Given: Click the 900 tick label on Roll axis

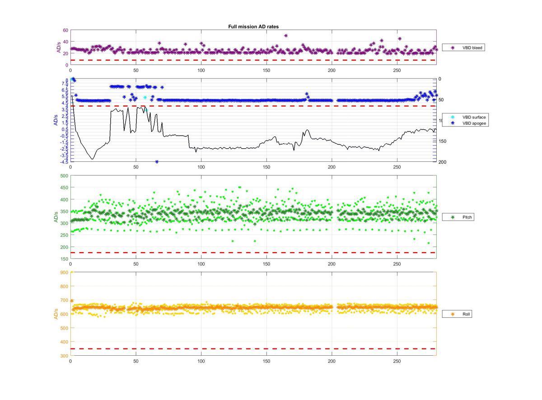Looking at the screenshot, I should point(64,272).
